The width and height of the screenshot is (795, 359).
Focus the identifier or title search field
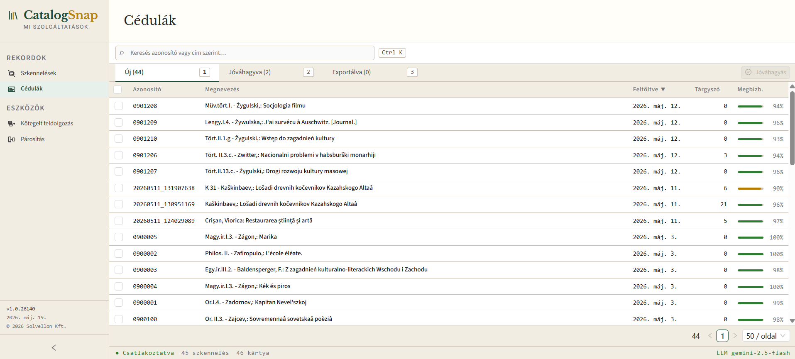pos(245,53)
